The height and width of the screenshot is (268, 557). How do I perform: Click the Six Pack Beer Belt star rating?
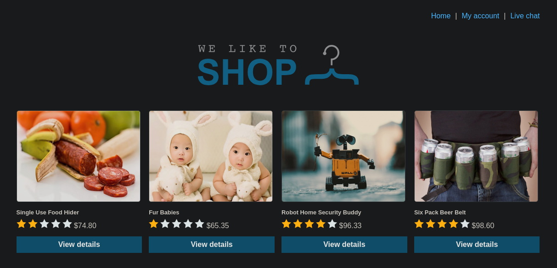442,224
